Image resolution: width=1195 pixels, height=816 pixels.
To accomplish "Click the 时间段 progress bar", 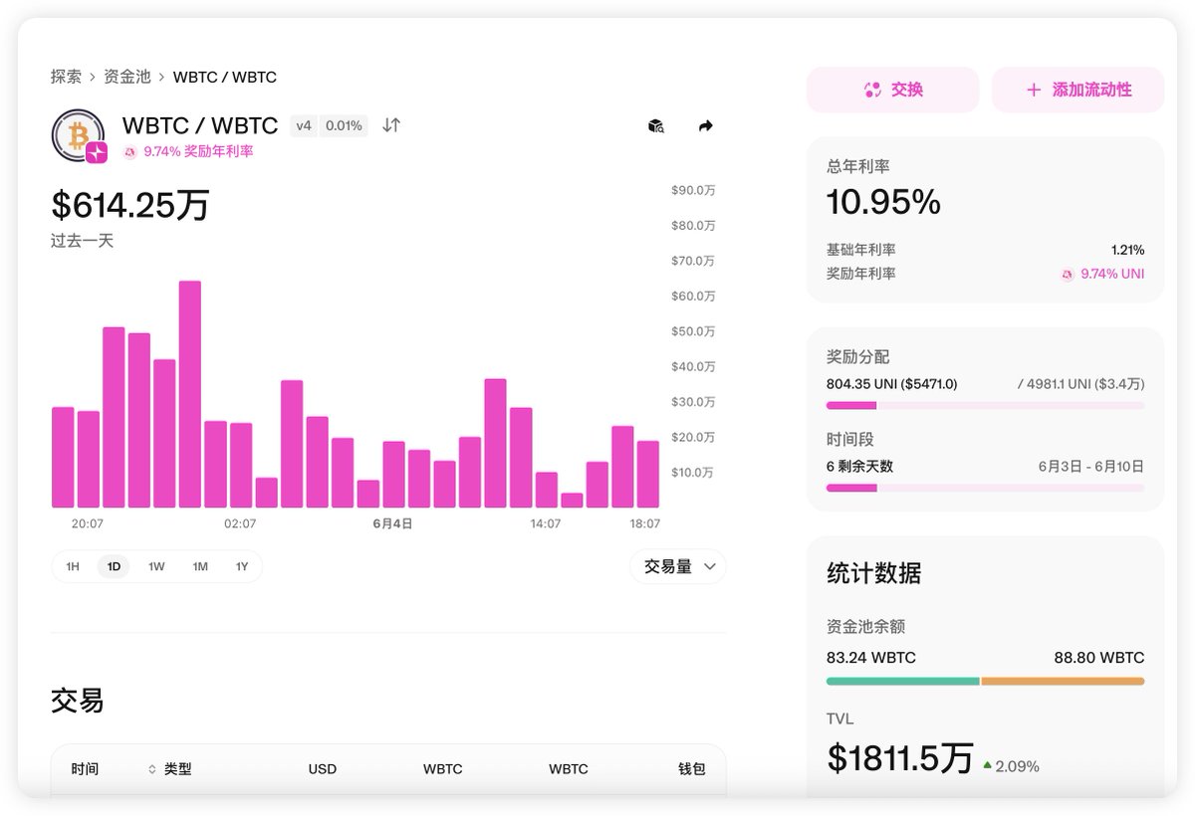I will coord(985,488).
